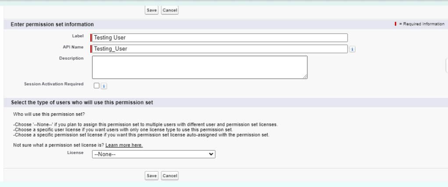Open the License dropdown showing --None--

[153, 155]
